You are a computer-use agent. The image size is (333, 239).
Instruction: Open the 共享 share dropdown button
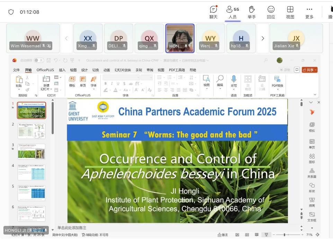pyautogui.click(x=309, y=70)
